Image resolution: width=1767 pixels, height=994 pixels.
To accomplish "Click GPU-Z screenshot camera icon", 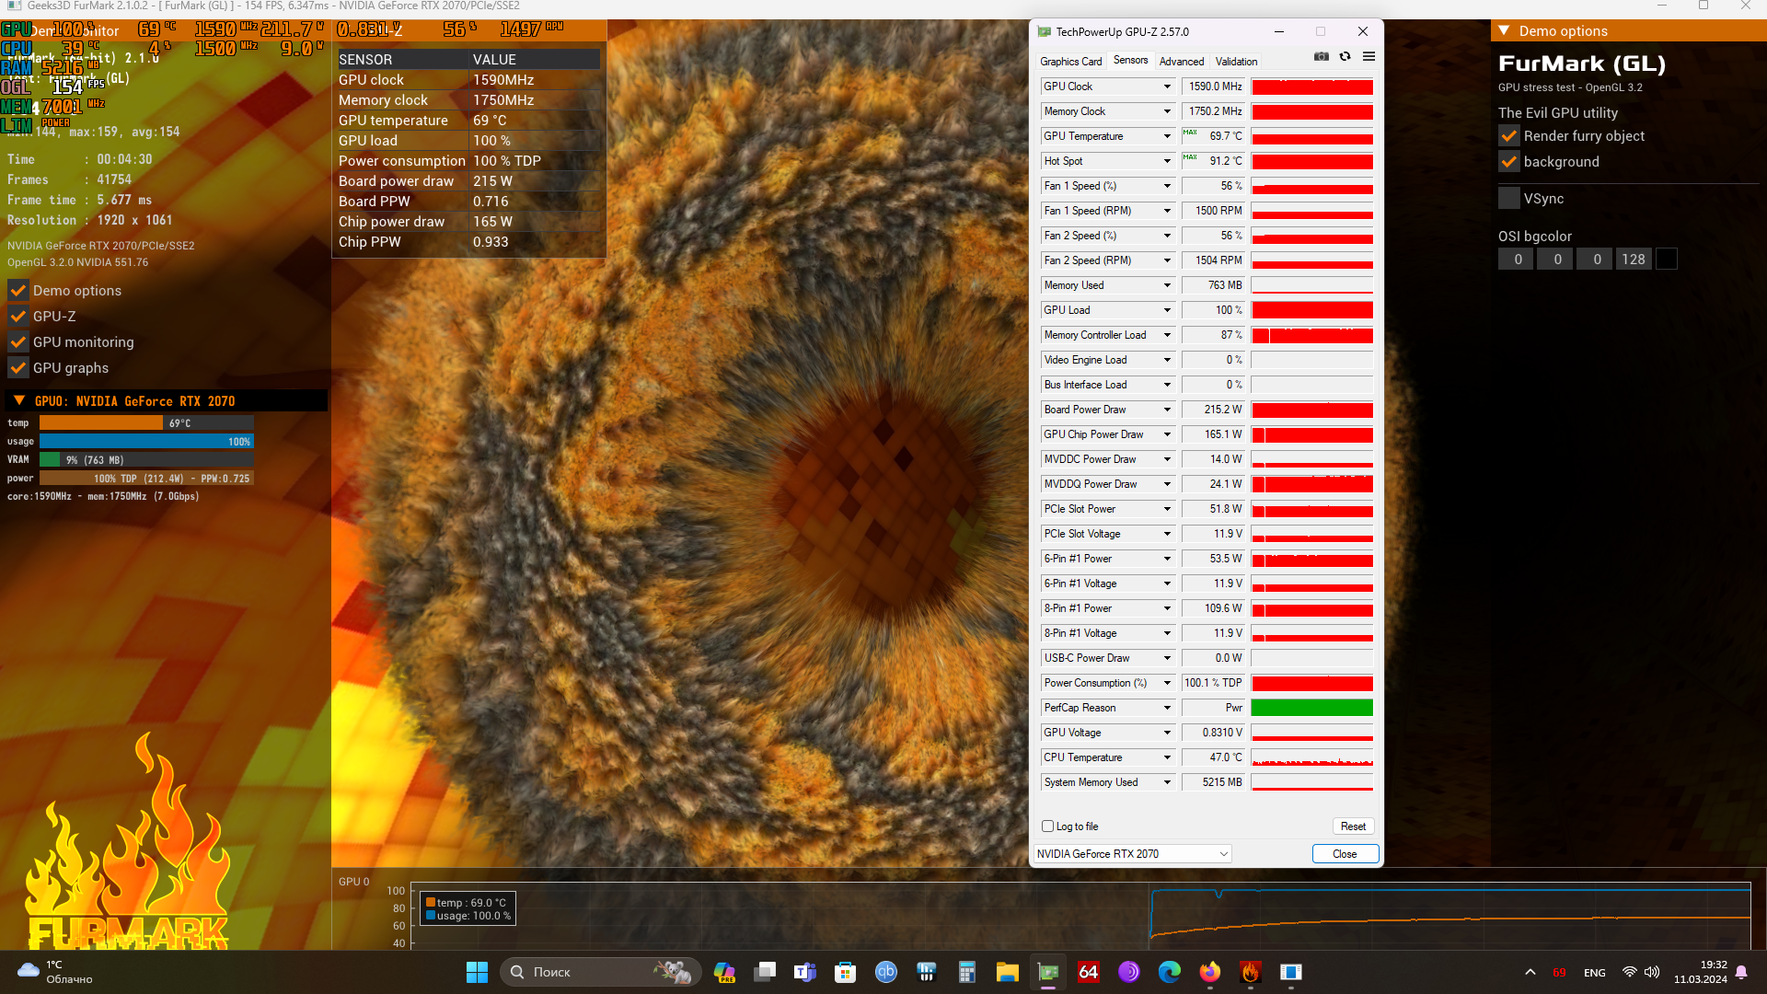I will pos(1322,57).
